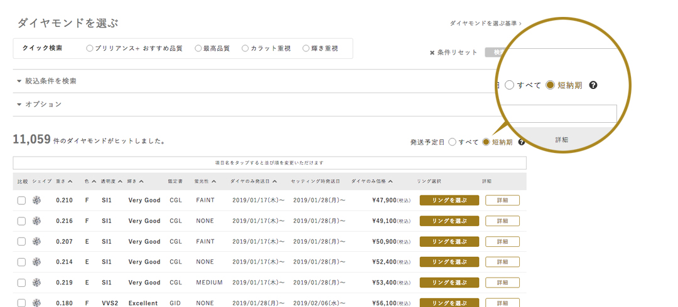678x307 pixels.
Task: Sort the table by ダイヤのみ発送日 column
Action: [254, 181]
